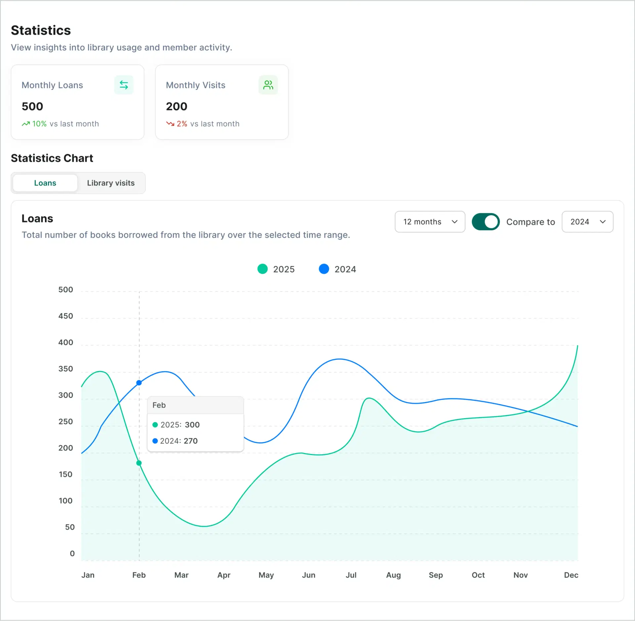
Task: Click the red downward trend arrow icon
Action: [170, 124]
